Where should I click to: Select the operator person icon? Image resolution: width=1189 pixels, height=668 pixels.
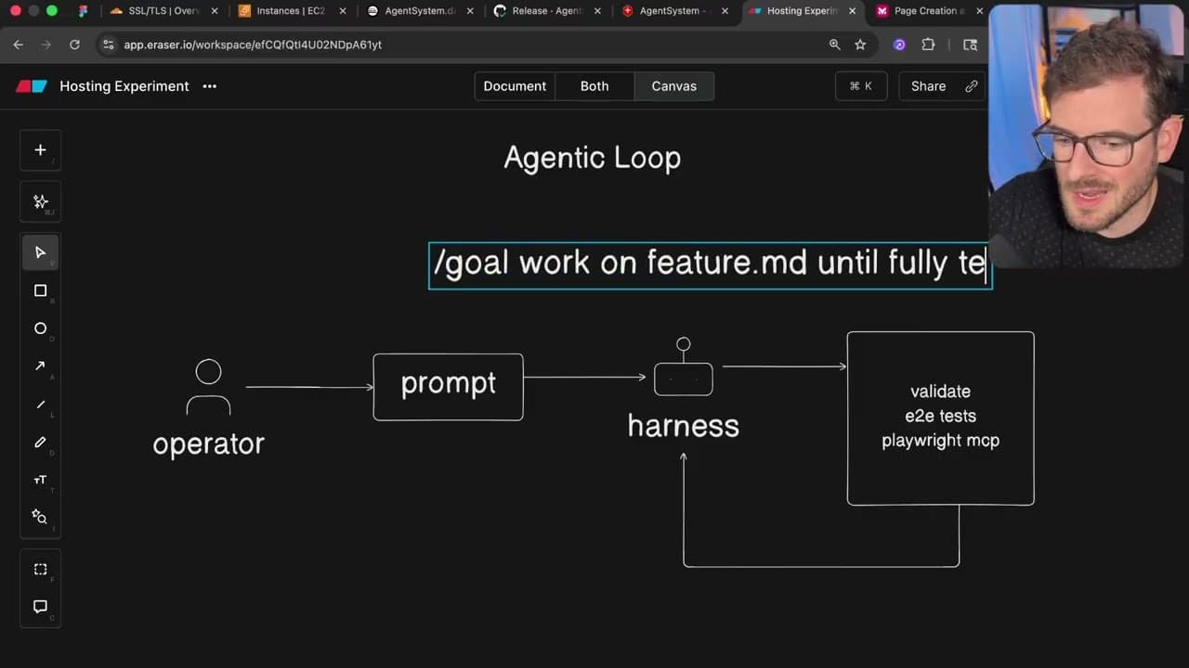[209, 387]
